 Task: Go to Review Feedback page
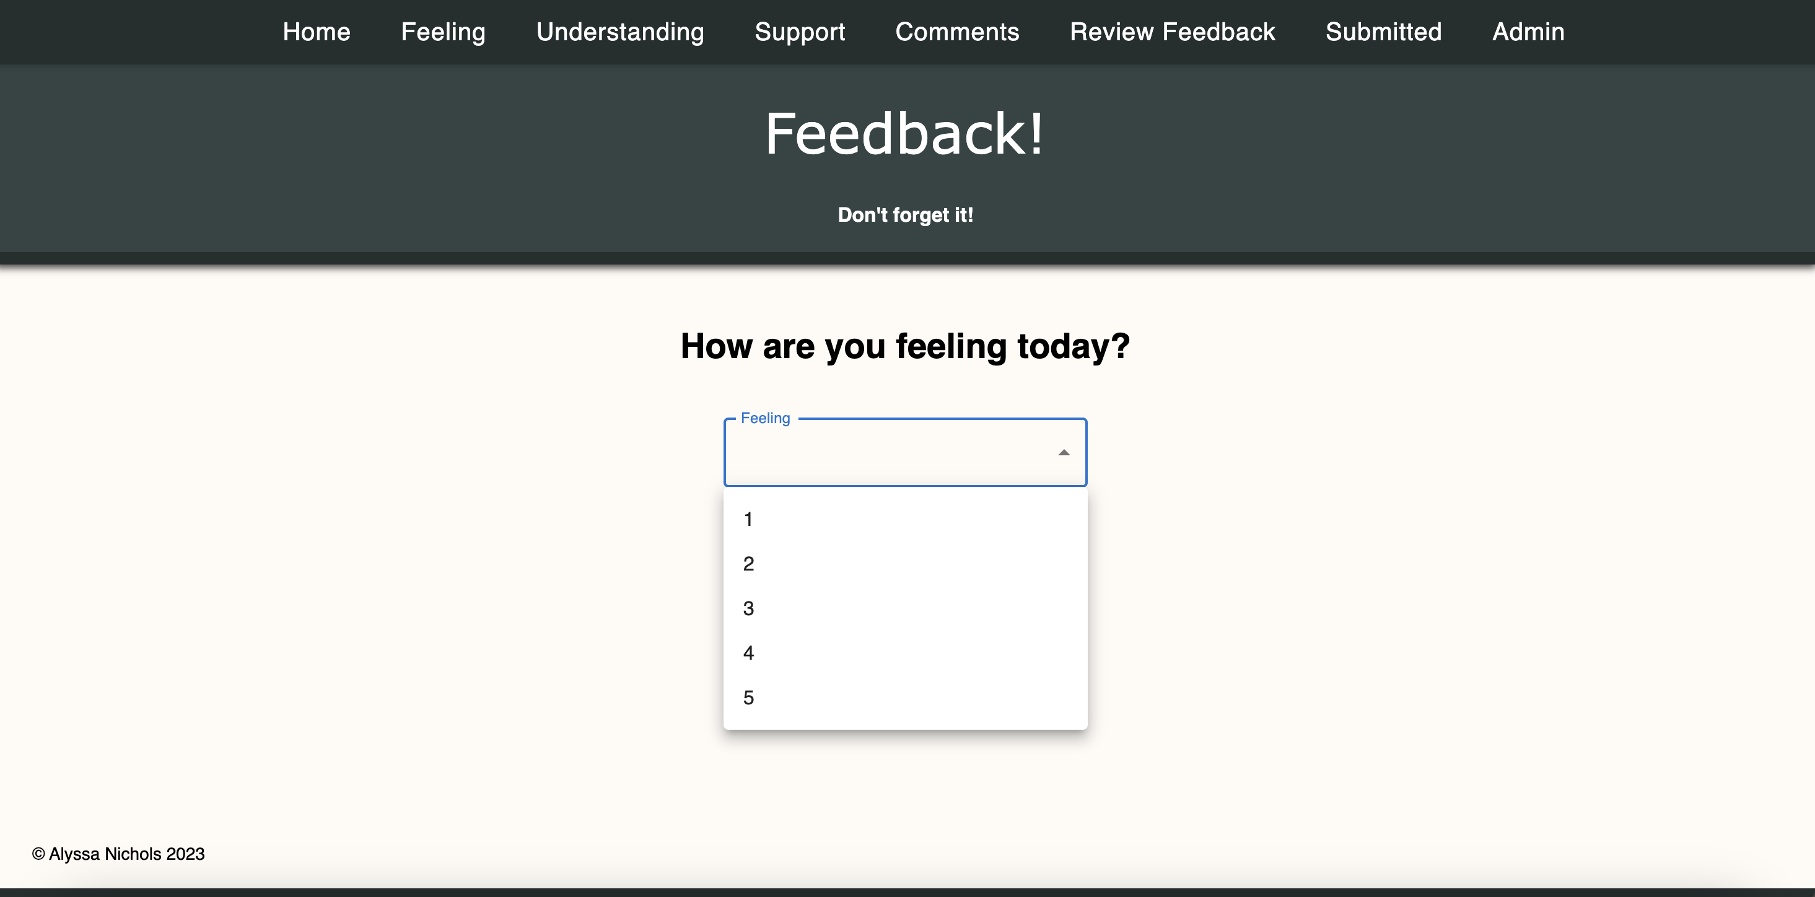pos(1173,32)
